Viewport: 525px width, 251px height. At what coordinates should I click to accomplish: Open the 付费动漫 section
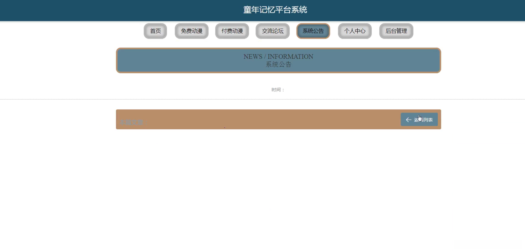click(x=232, y=31)
